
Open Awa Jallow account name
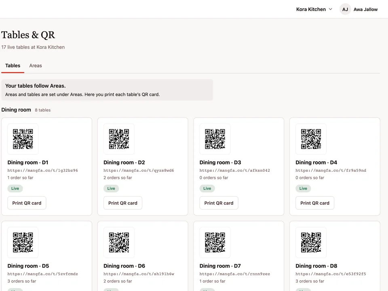coord(365,9)
